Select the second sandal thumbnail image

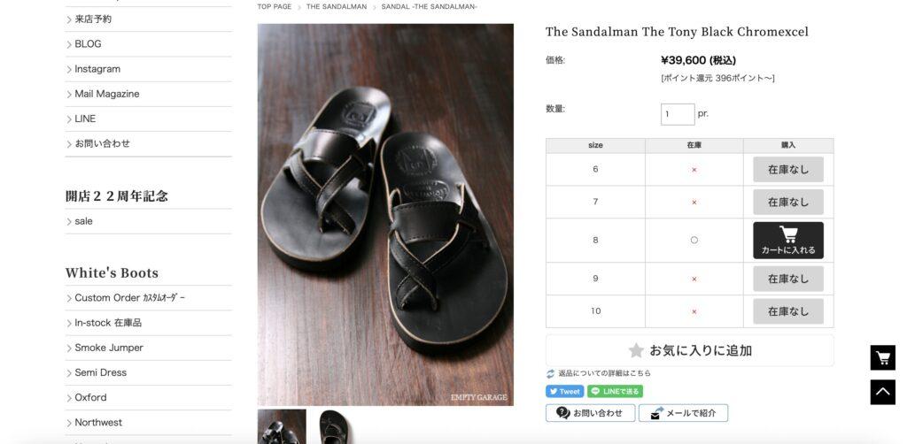point(334,426)
